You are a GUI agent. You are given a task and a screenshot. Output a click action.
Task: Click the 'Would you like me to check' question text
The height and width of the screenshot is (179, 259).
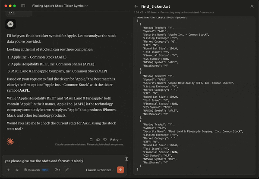pyautogui.click(x=61, y=126)
